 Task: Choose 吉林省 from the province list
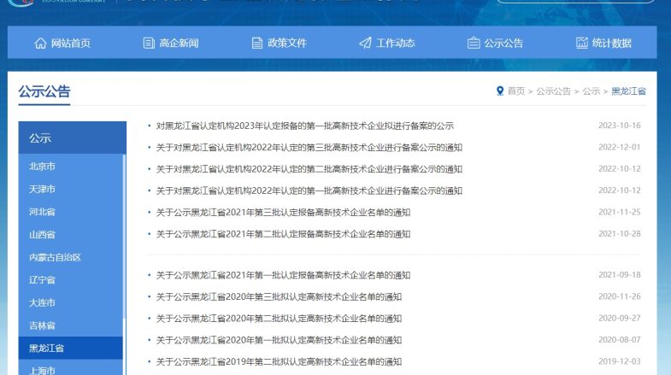[x=42, y=325]
